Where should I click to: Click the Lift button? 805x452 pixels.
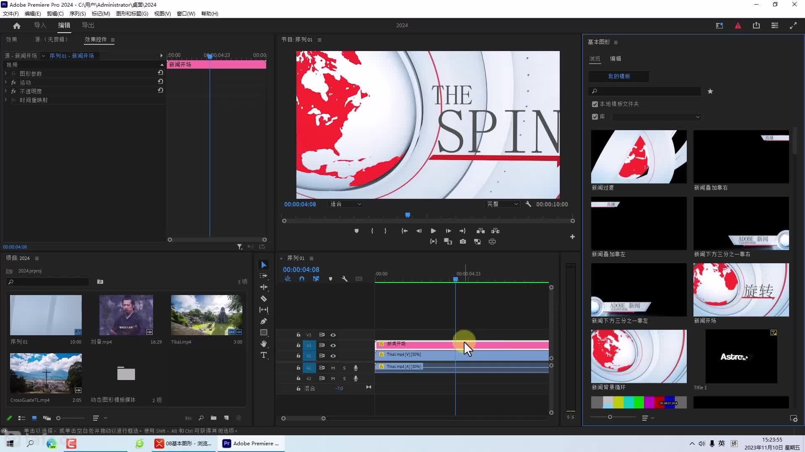point(480,231)
